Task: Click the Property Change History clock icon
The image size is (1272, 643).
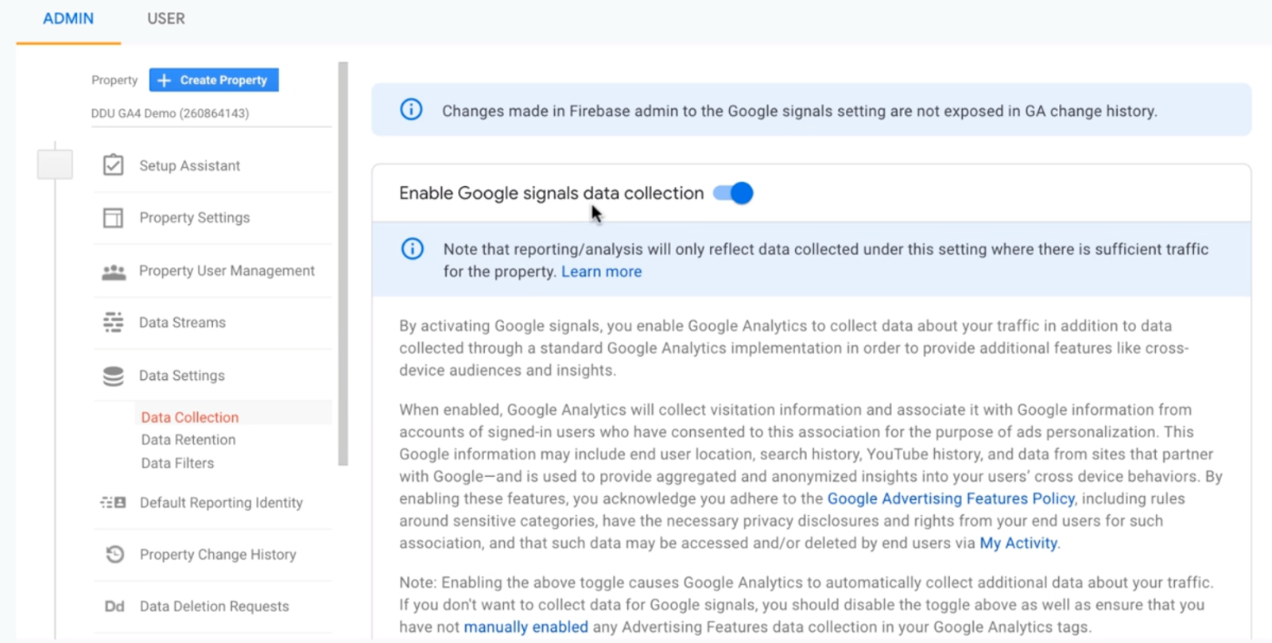Action: [x=114, y=554]
